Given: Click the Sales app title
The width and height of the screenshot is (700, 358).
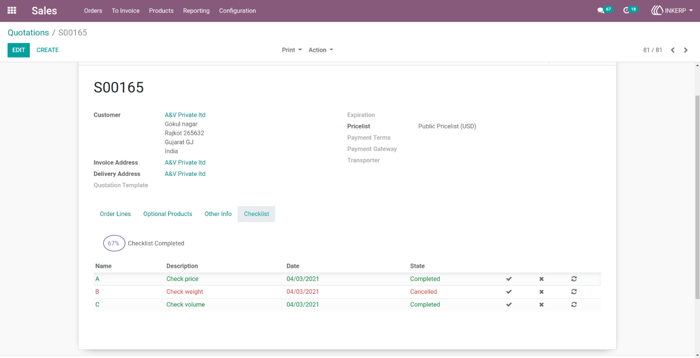Looking at the screenshot, I should point(44,10).
